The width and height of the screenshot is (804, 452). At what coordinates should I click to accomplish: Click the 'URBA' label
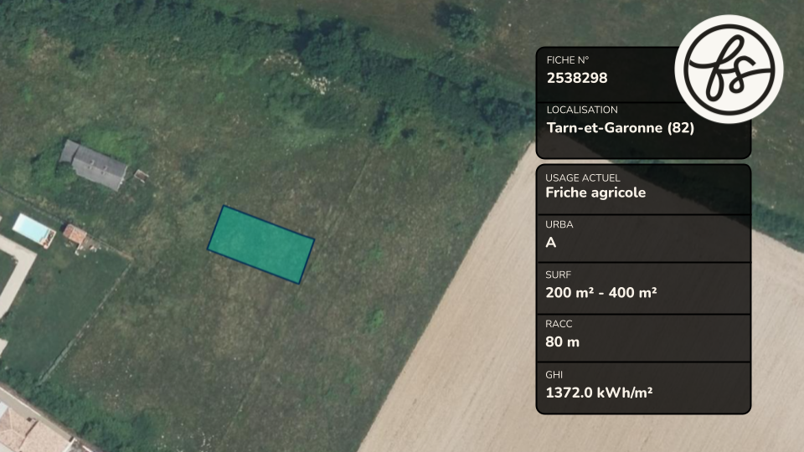[559, 224]
